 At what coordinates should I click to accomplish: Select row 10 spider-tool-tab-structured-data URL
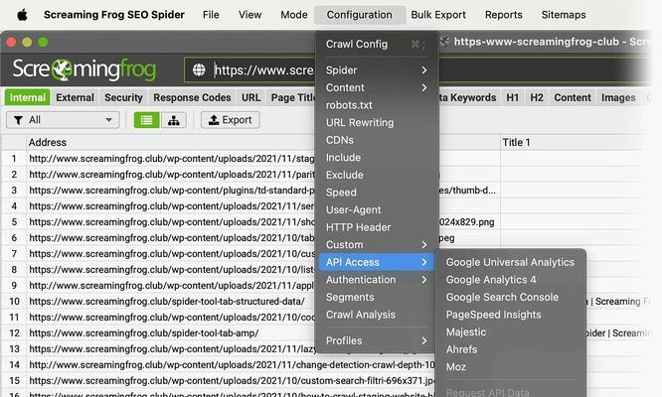click(167, 302)
